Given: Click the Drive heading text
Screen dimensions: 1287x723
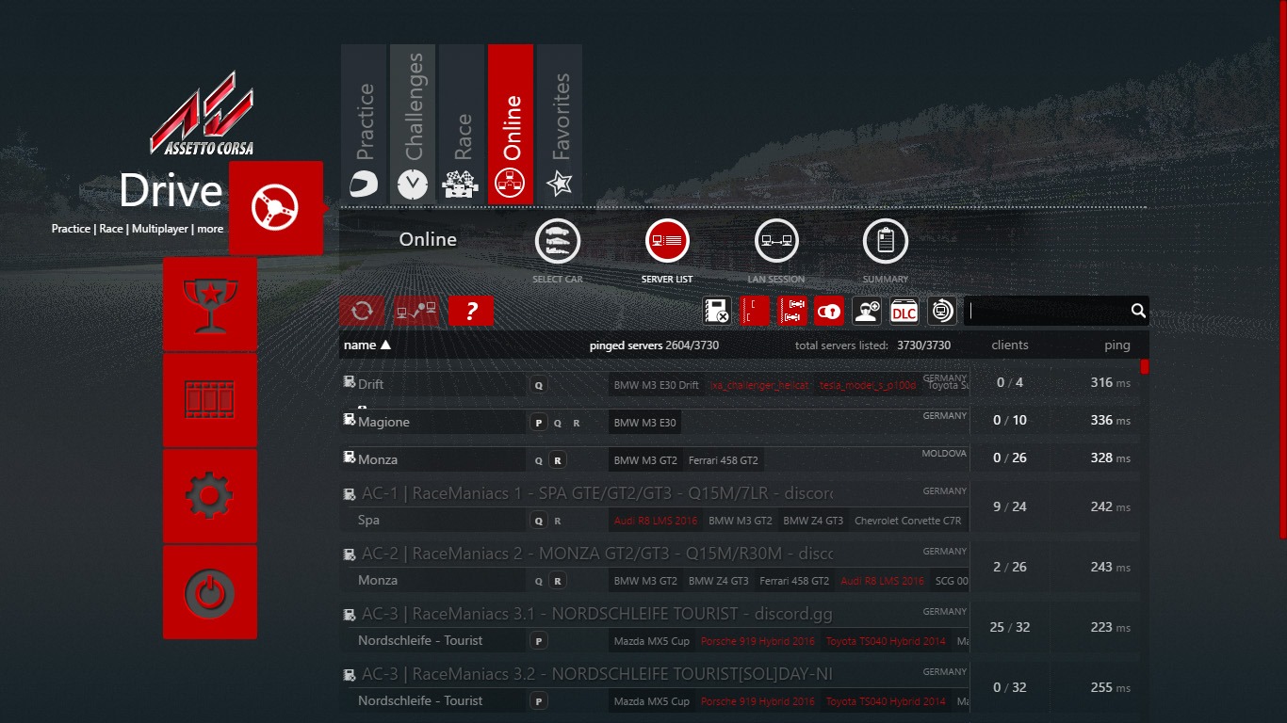Looking at the screenshot, I should click(x=171, y=191).
